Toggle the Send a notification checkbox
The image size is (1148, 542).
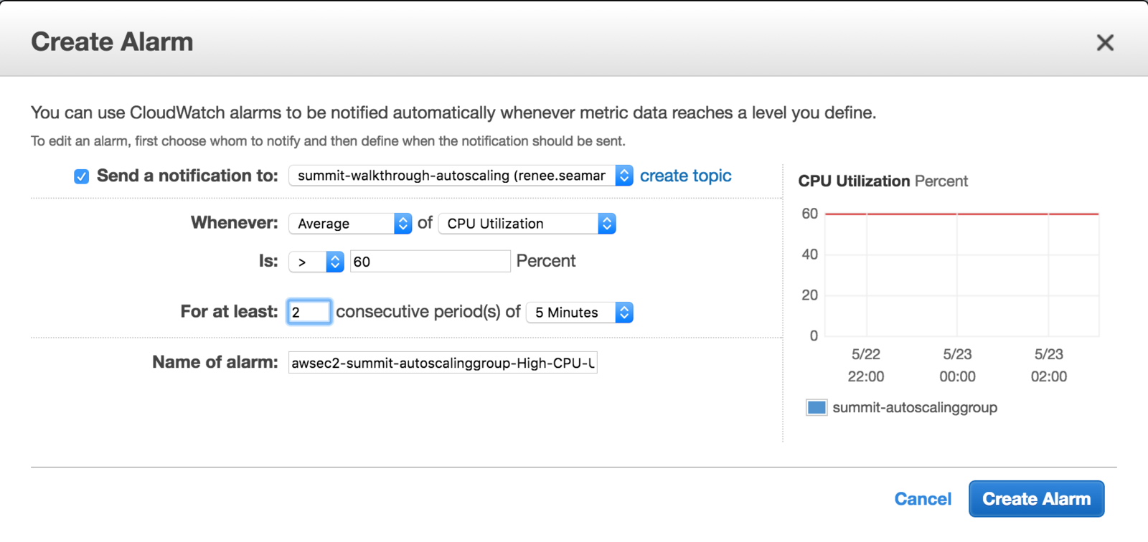82,176
